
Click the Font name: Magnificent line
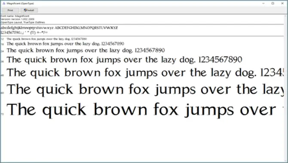tap(15, 16)
